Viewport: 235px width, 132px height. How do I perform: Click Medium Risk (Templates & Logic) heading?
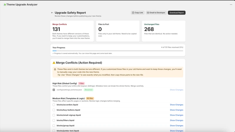tap(68, 99)
